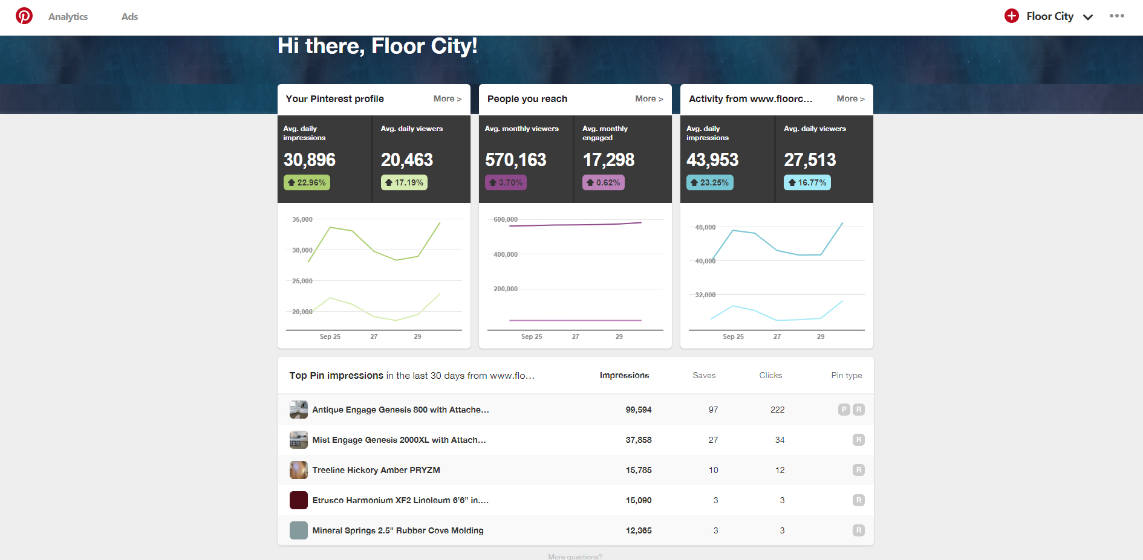Open the Antique Engage Genesis 800 pin title
1143x560 pixels.
pos(400,410)
